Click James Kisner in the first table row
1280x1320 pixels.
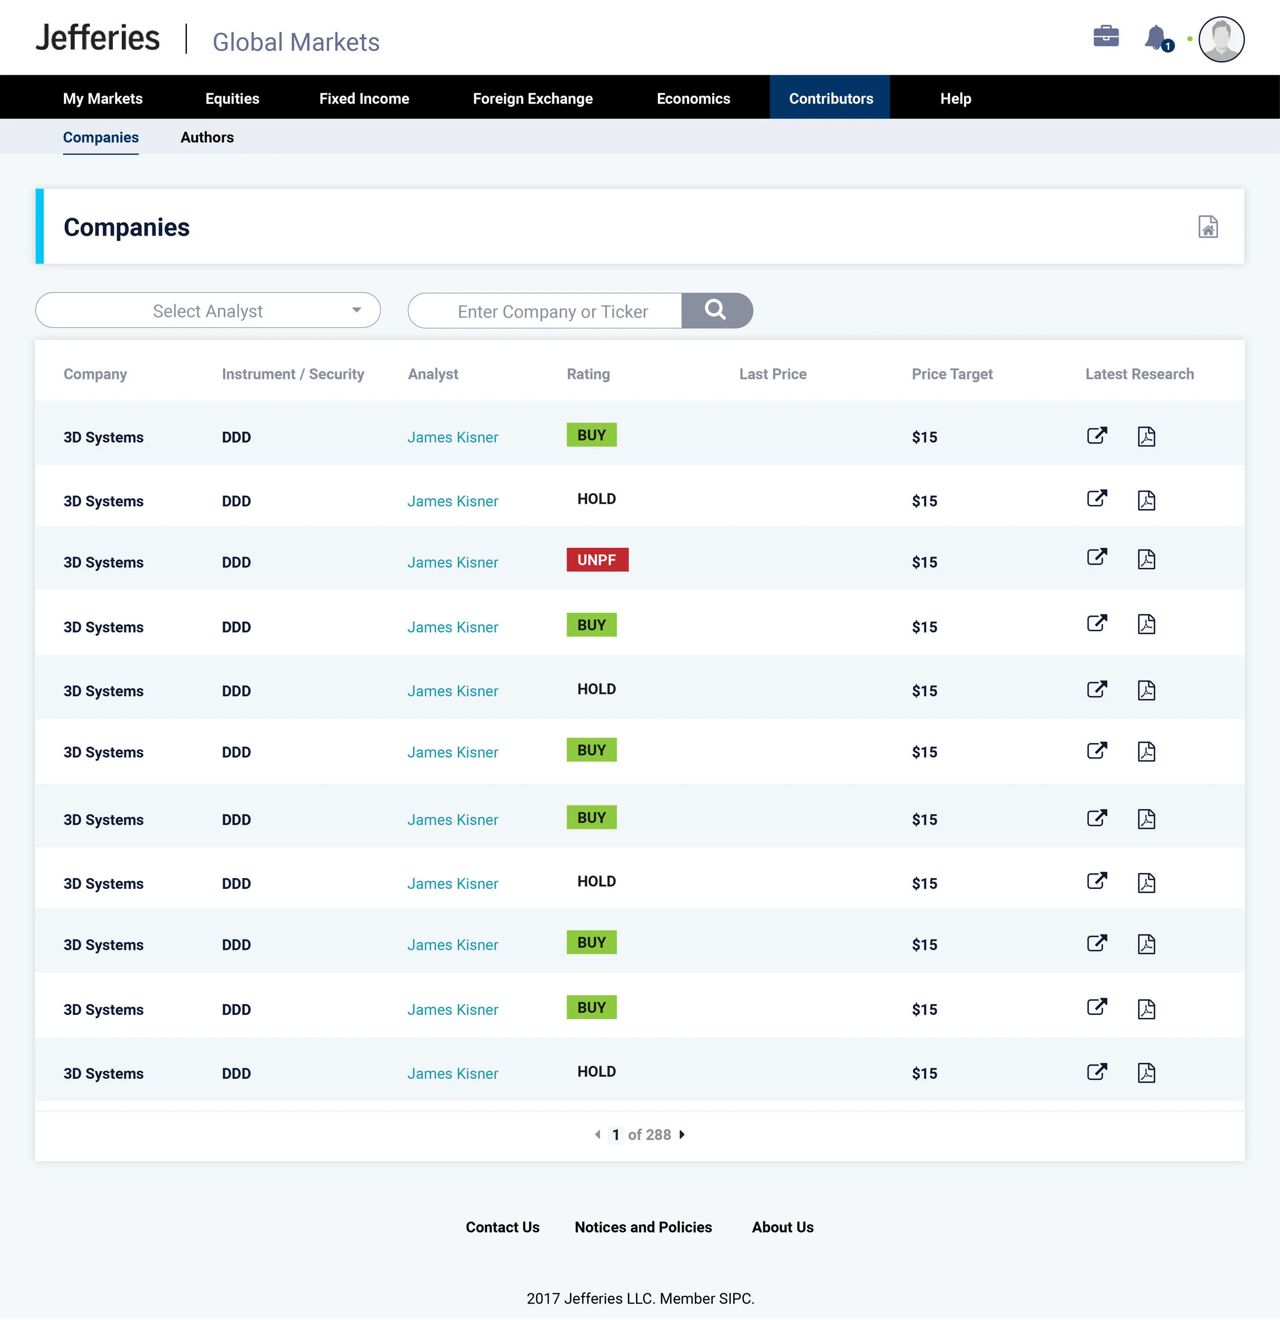coord(453,437)
